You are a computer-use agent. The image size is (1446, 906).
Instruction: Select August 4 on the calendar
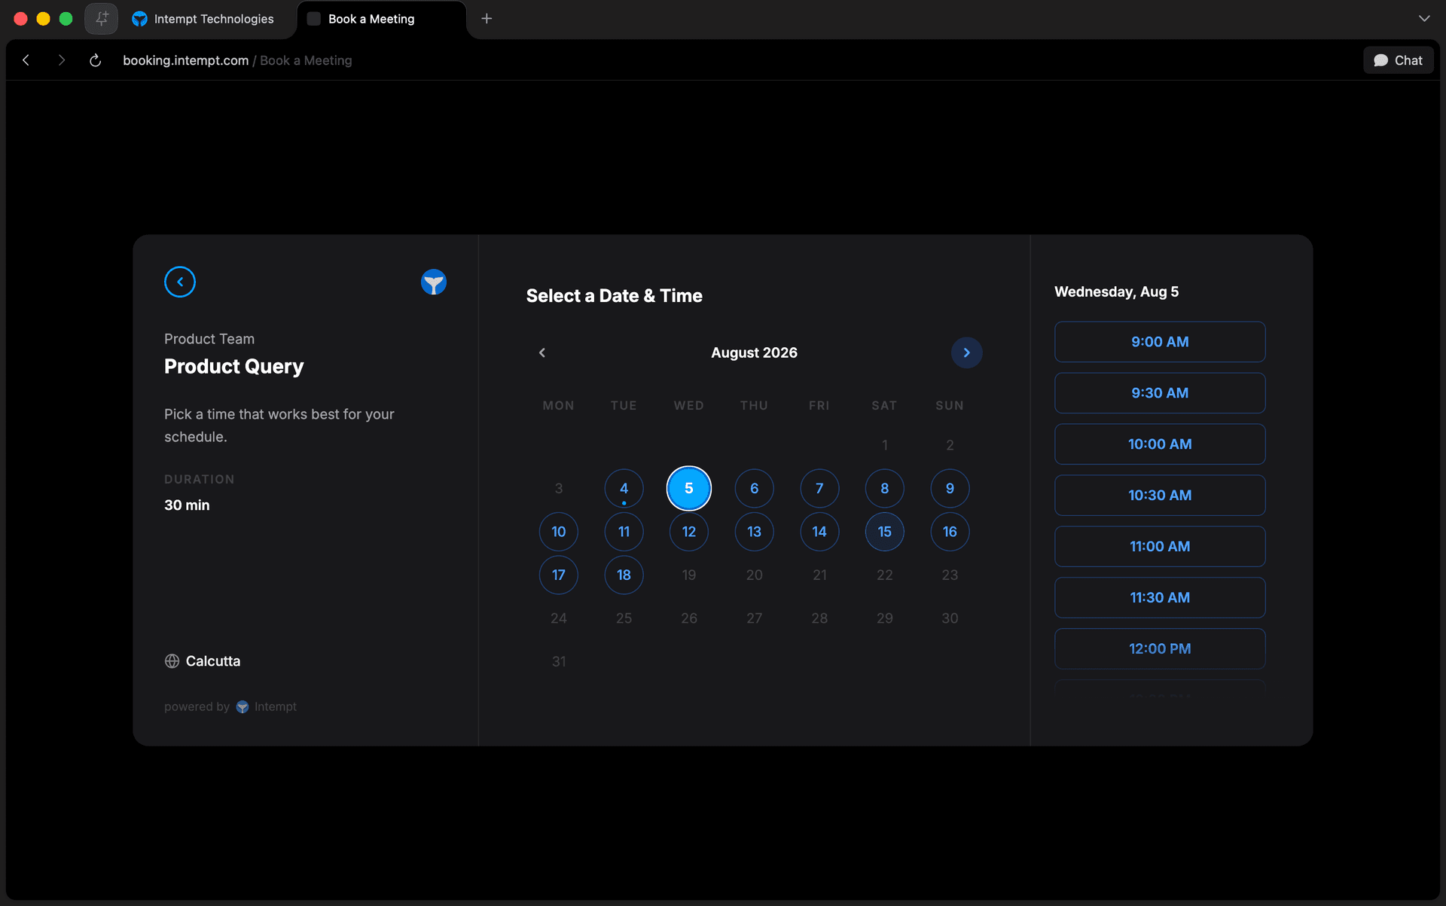[x=624, y=488]
